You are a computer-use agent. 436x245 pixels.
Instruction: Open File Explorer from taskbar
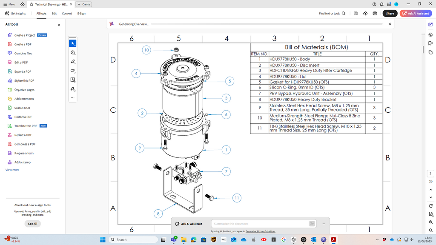[x=184, y=239]
